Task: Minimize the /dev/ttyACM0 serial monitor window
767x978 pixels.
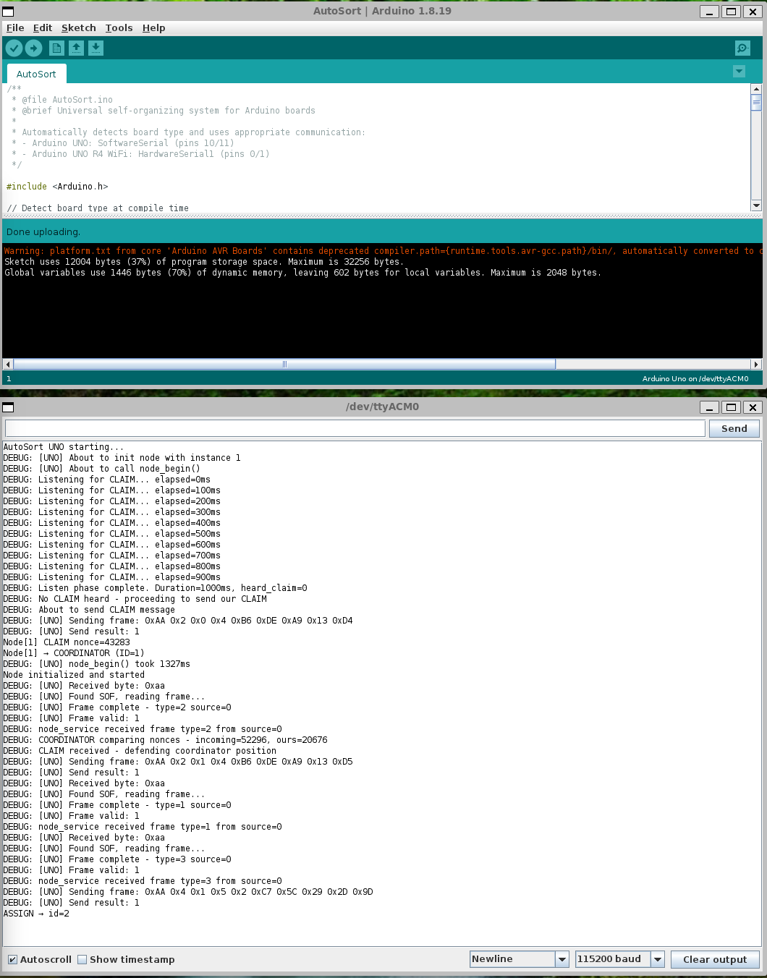Action: click(x=710, y=407)
